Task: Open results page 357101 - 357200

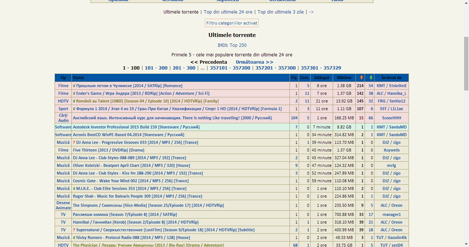Action: [230, 68]
